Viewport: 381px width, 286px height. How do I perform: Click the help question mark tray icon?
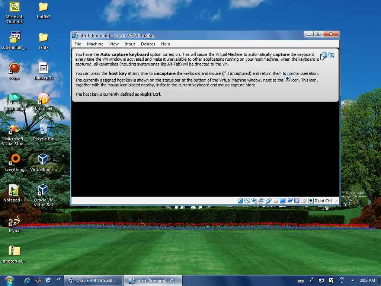pos(331,280)
